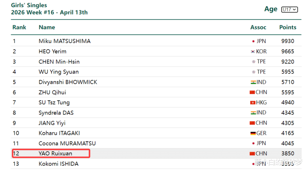Click Japan flag beside Miku MATSUSHIMA
The width and height of the screenshot is (306, 170).
[x=253, y=41]
